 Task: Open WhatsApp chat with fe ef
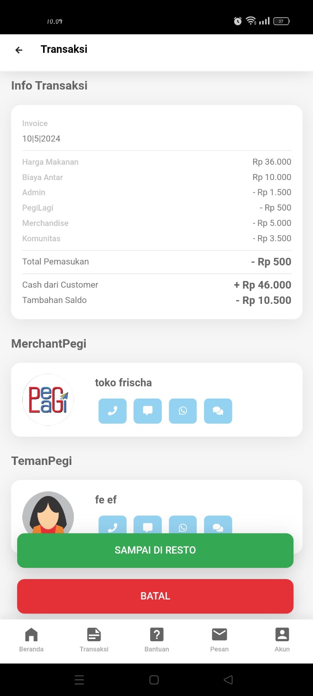pos(183,525)
